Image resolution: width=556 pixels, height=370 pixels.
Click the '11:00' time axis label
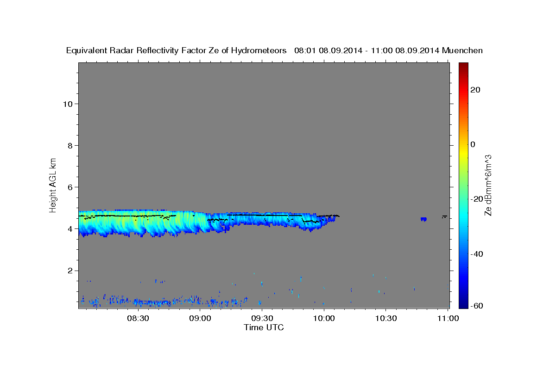pyautogui.click(x=448, y=318)
